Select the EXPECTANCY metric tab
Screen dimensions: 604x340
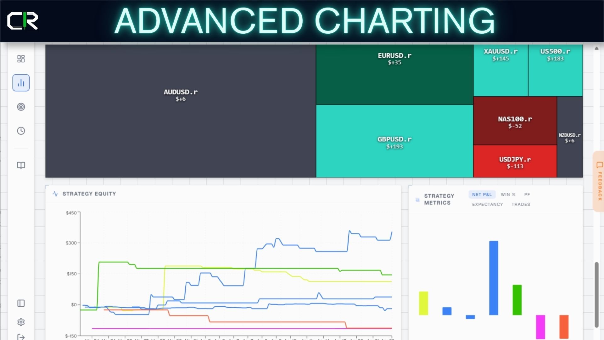pos(487,204)
